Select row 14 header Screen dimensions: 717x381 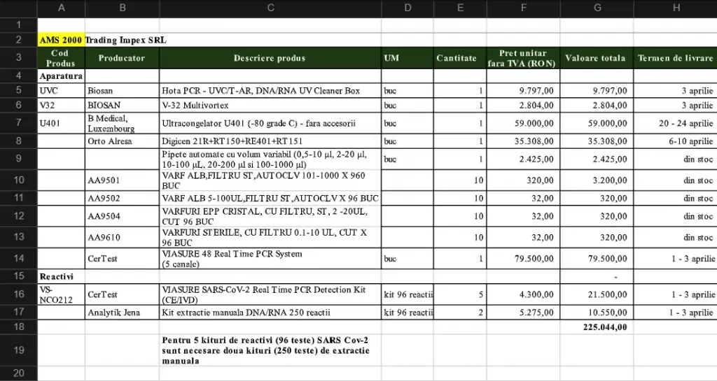(18, 258)
